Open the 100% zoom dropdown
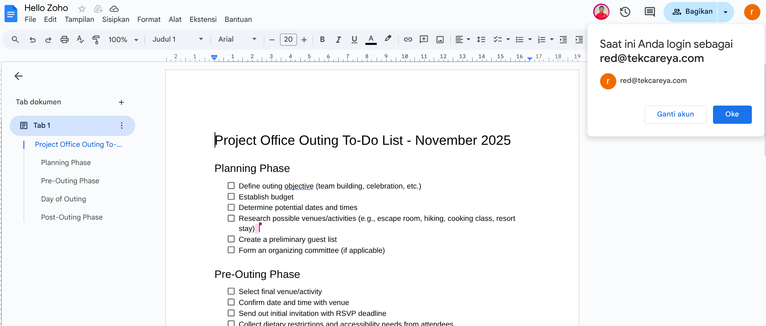This screenshot has width=766, height=326. [x=123, y=40]
